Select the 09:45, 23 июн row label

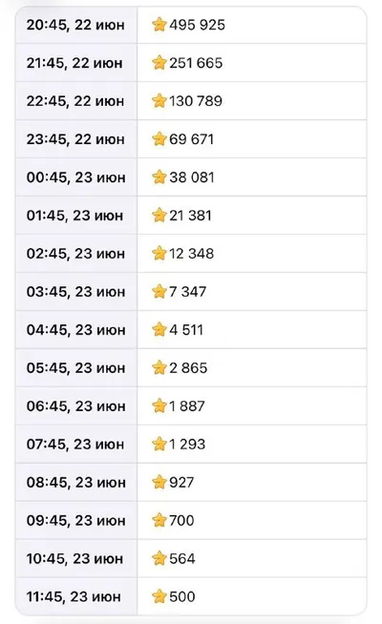point(76,521)
